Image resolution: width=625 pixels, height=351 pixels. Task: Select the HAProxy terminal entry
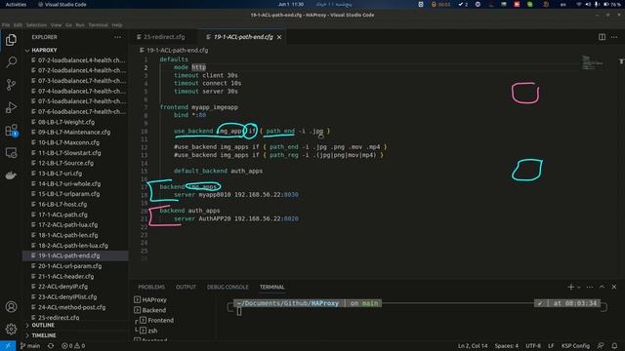[x=154, y=299]
